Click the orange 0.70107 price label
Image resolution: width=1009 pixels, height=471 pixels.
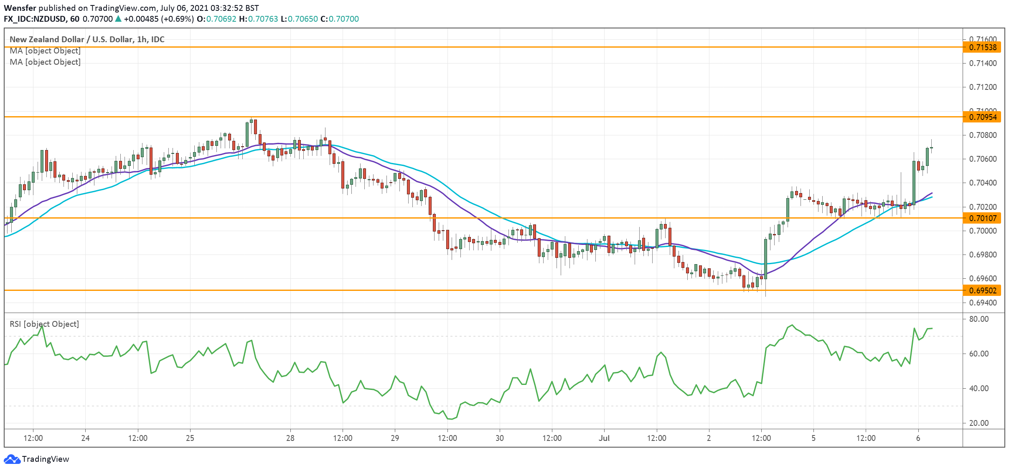pos(983,218)
